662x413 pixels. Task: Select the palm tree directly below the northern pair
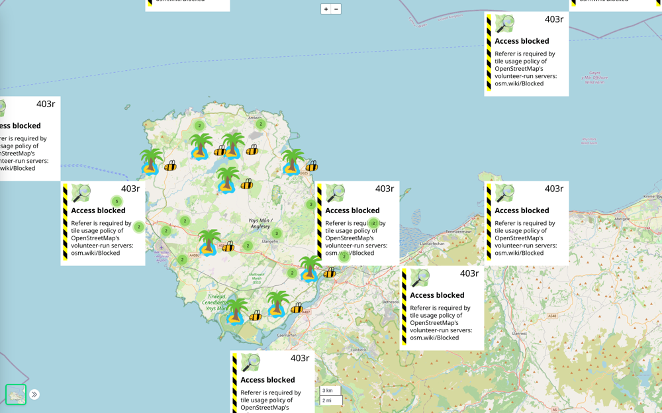[x=228, y=180]
